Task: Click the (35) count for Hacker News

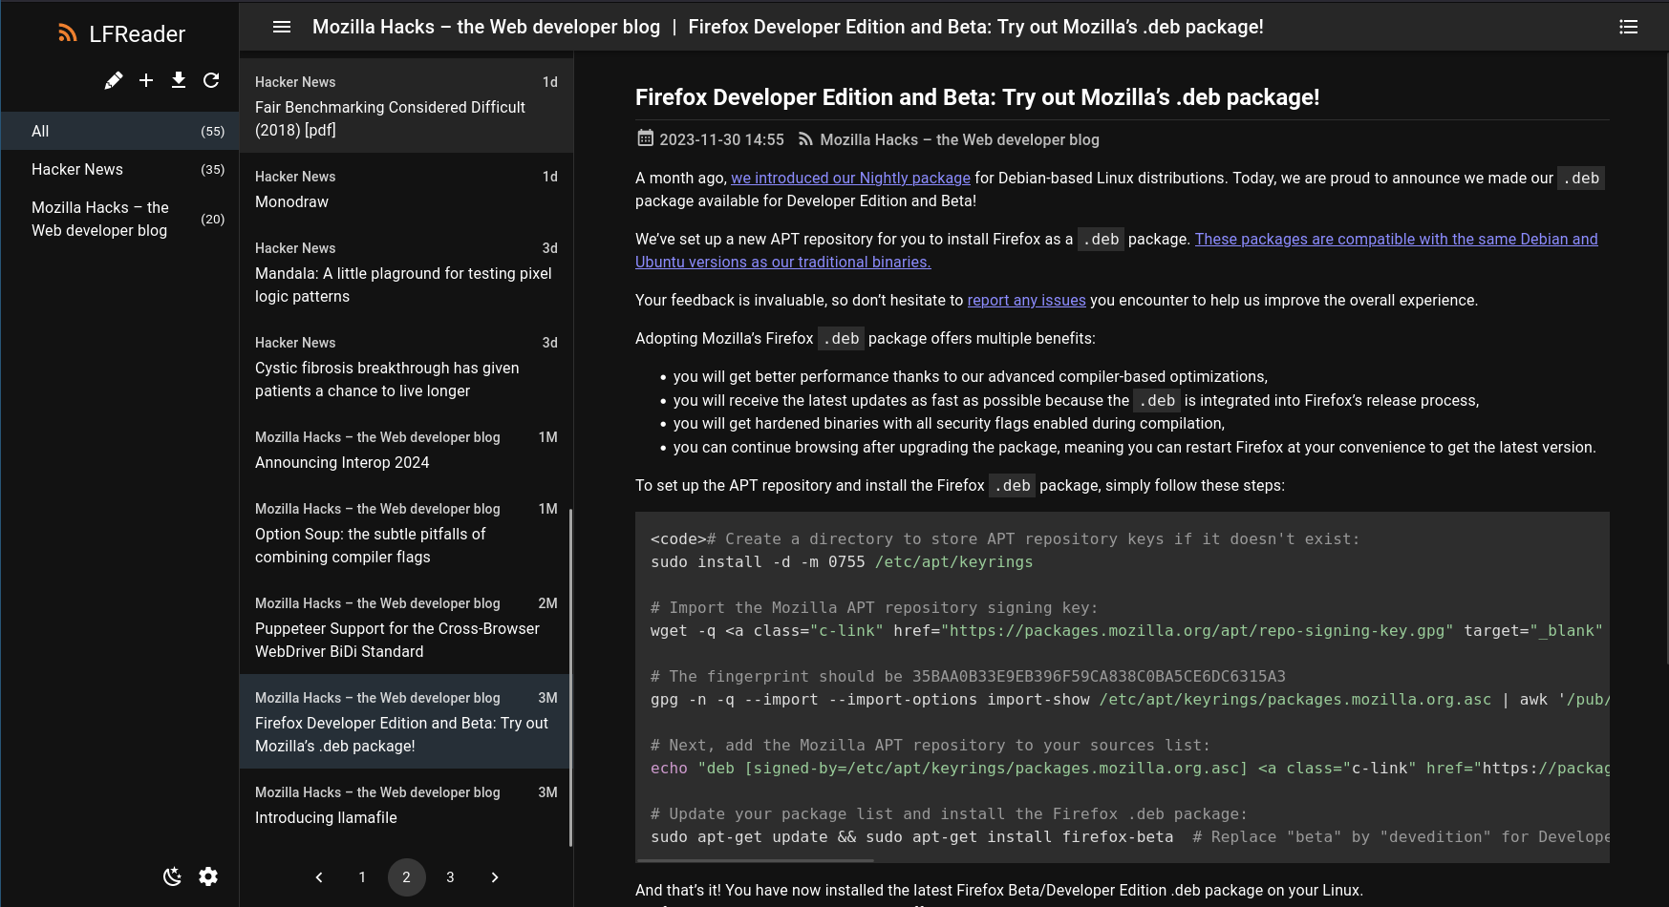Action: (213, 169)
